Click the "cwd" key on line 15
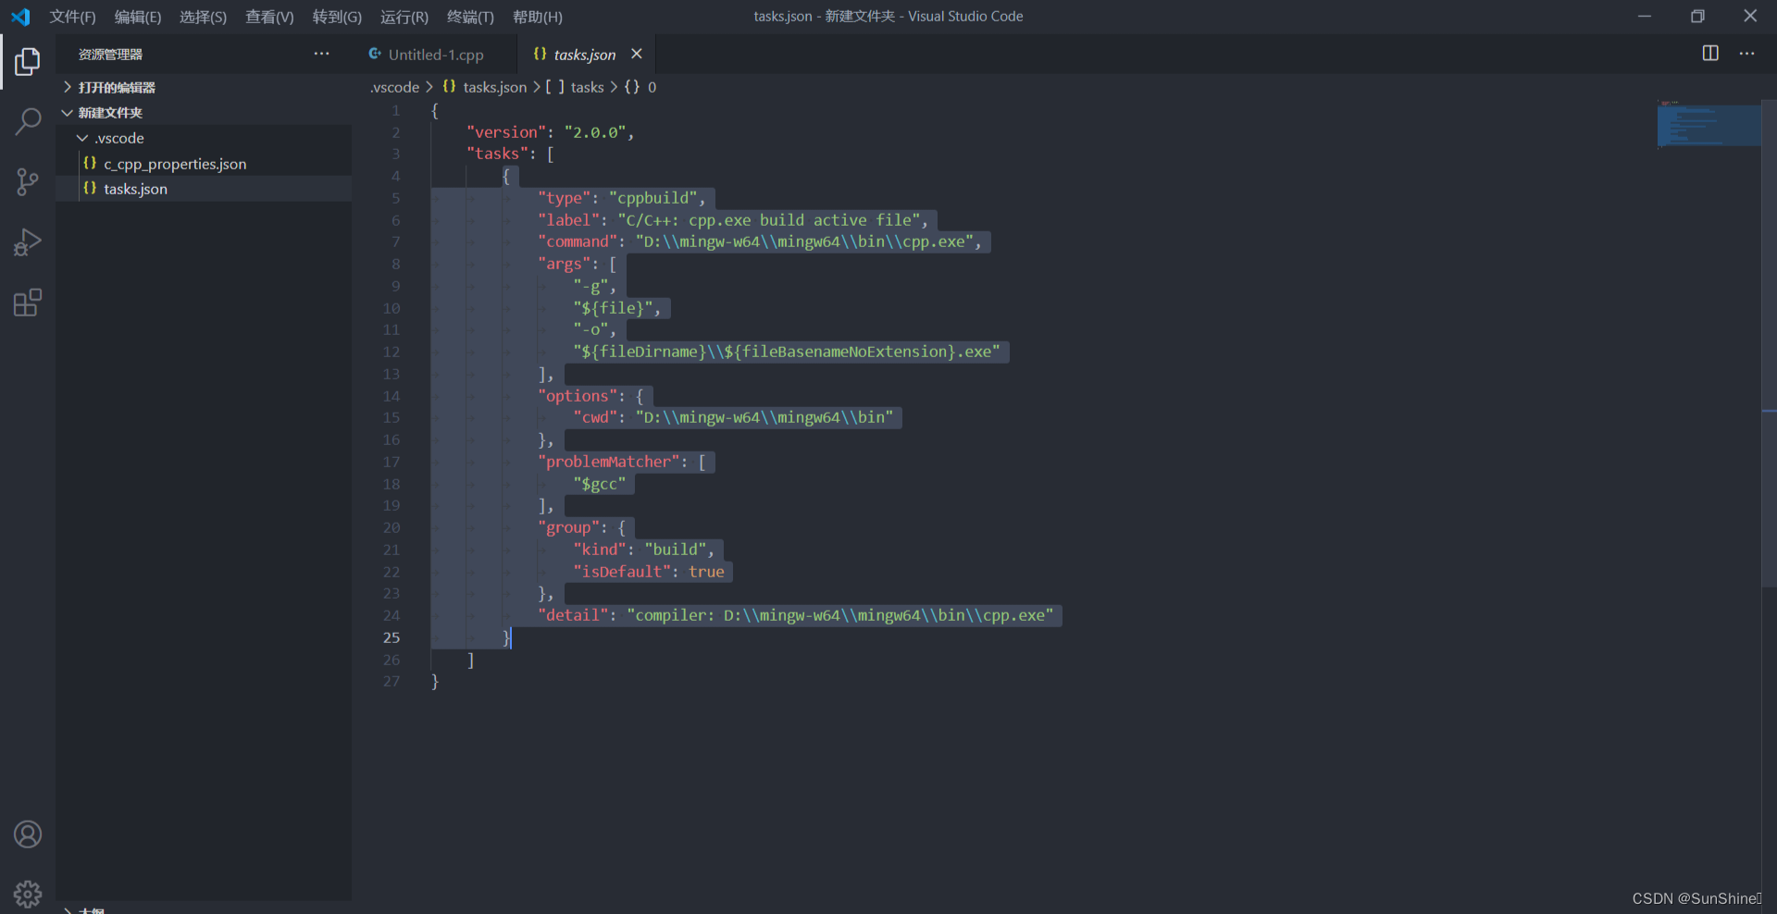 click(595, 417)
